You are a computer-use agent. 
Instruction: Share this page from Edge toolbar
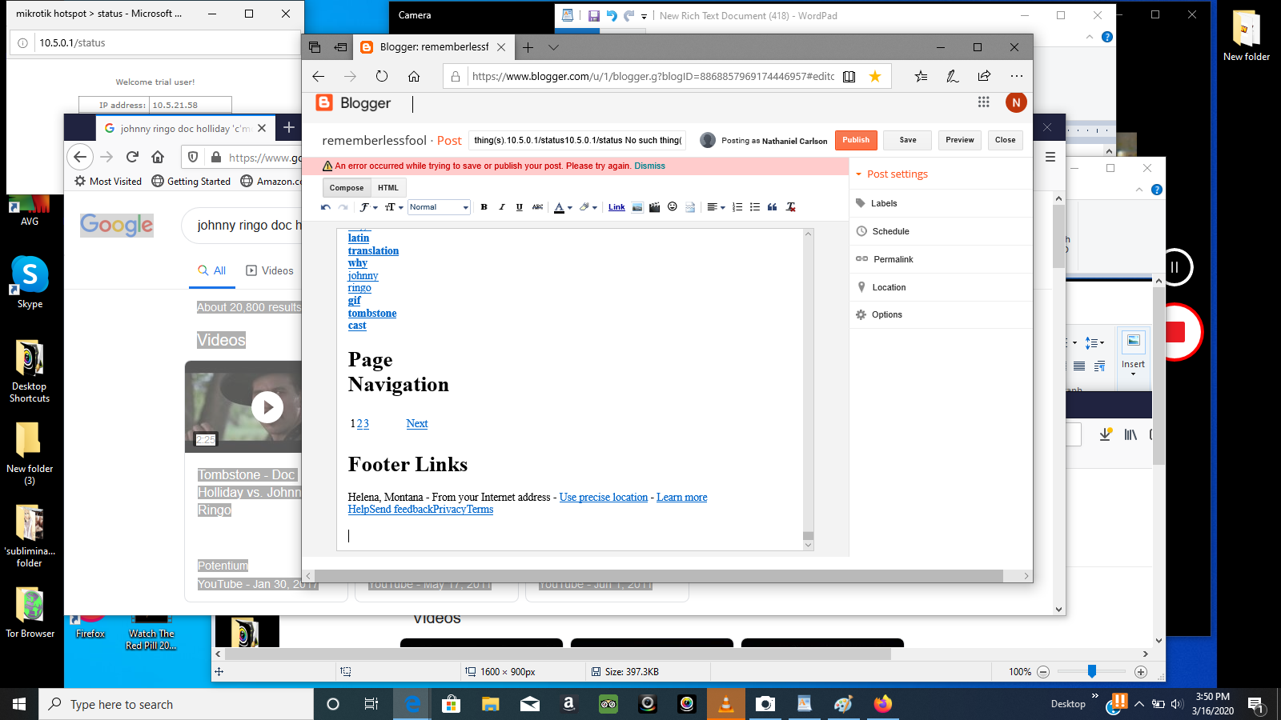point(984,76)
